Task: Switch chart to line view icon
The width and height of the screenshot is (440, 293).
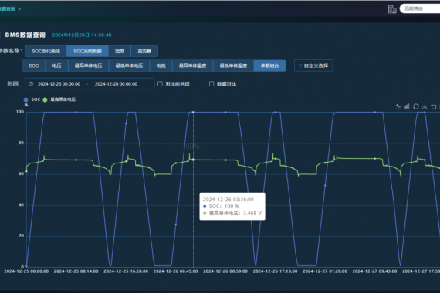Action: (398, 106)
